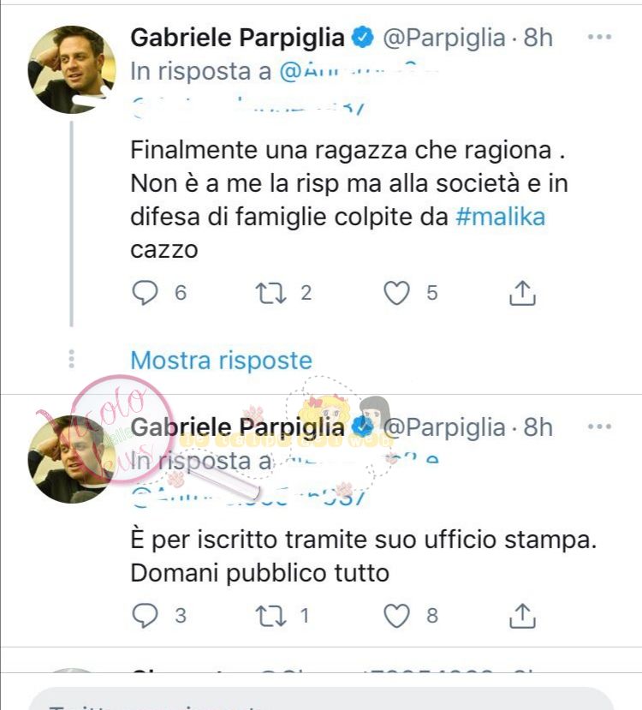Screen dimensions: 642x710
Task: View the first tweet's profile picture
Action: coord(72,69)
